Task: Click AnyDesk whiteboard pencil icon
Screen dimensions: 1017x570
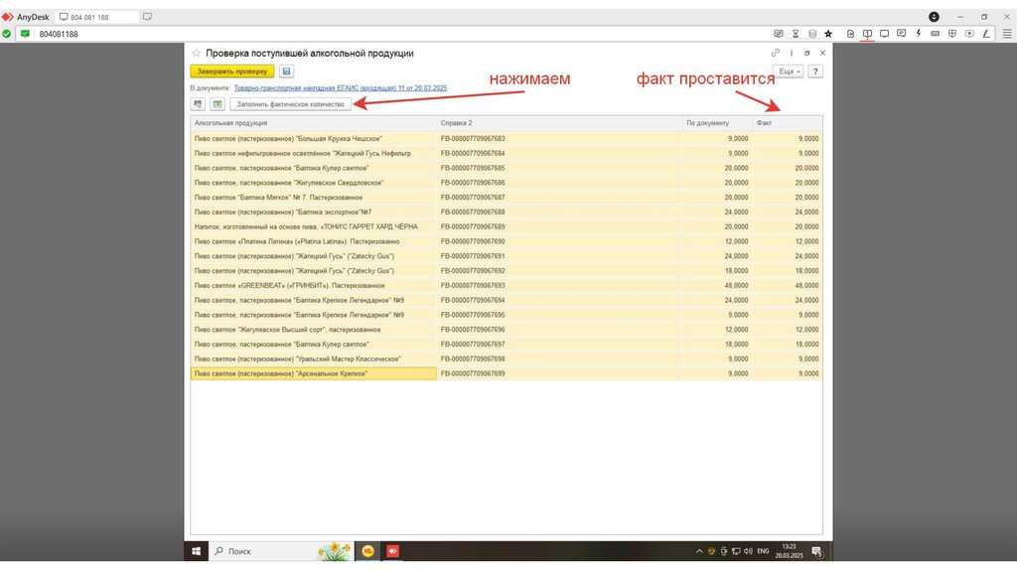Action: 986,34
